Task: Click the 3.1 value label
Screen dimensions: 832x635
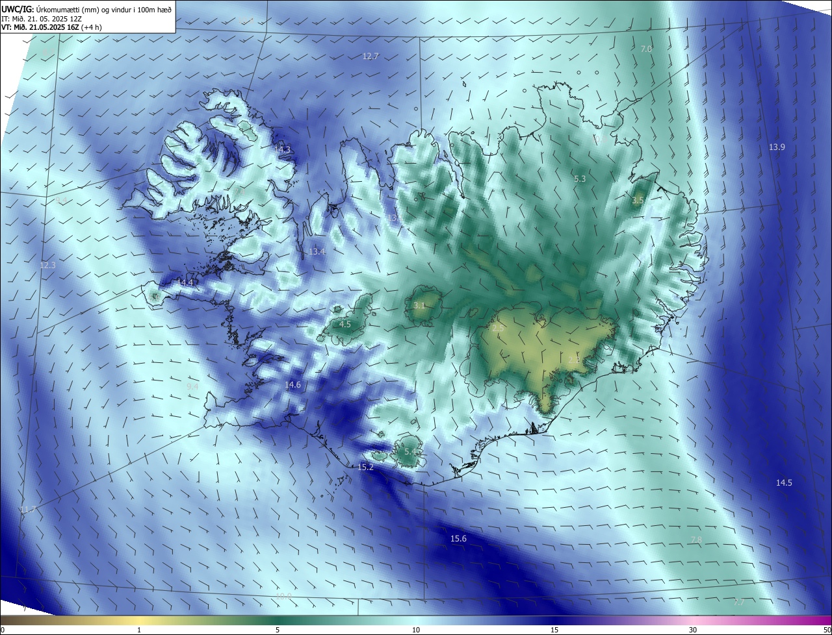Action: [419, 306]
